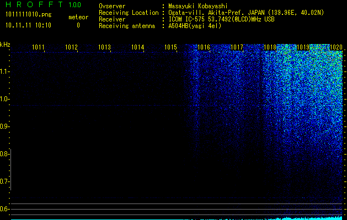Click the Ovserver field label
Viewport: 347px width, 220px height.
(x=112, y=6)
